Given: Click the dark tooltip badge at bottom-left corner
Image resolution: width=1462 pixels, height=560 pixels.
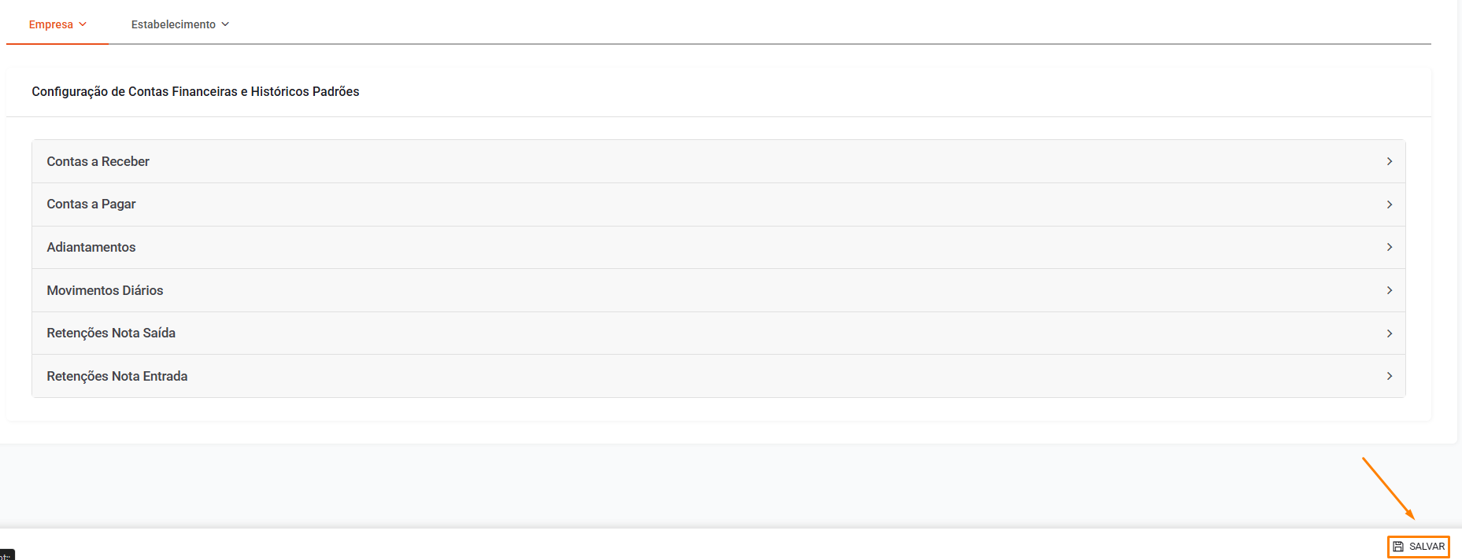Looking at the screenshot, I should pos(7,555).
